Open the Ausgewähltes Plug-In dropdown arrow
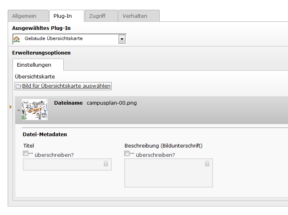This screenshot has height=215, width=288. pos(122,39)
